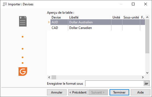Click the Annuler button

57,92
